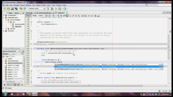Image resolution: width=173 pixels, height=97 pixels.
Task: Click the Toggle Highlight Search icon
Action: point(67,16)
